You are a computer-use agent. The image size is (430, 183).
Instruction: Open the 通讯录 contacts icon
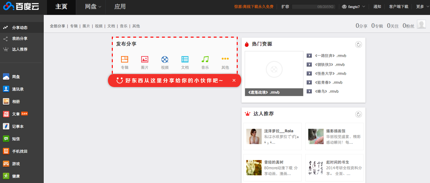coord(6,89)
